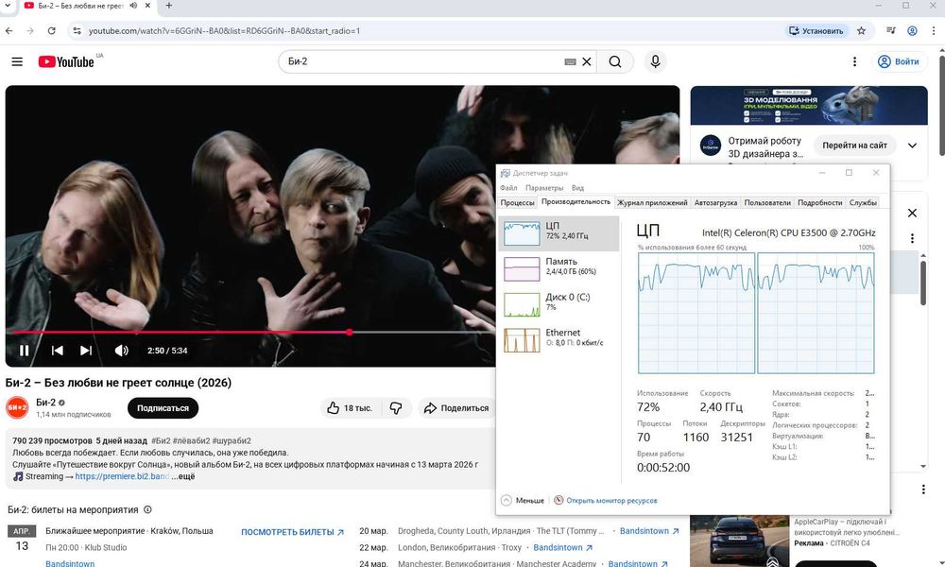945x567 pixels.
Task: Select the Память performance entry
Action: pos(558,268)
